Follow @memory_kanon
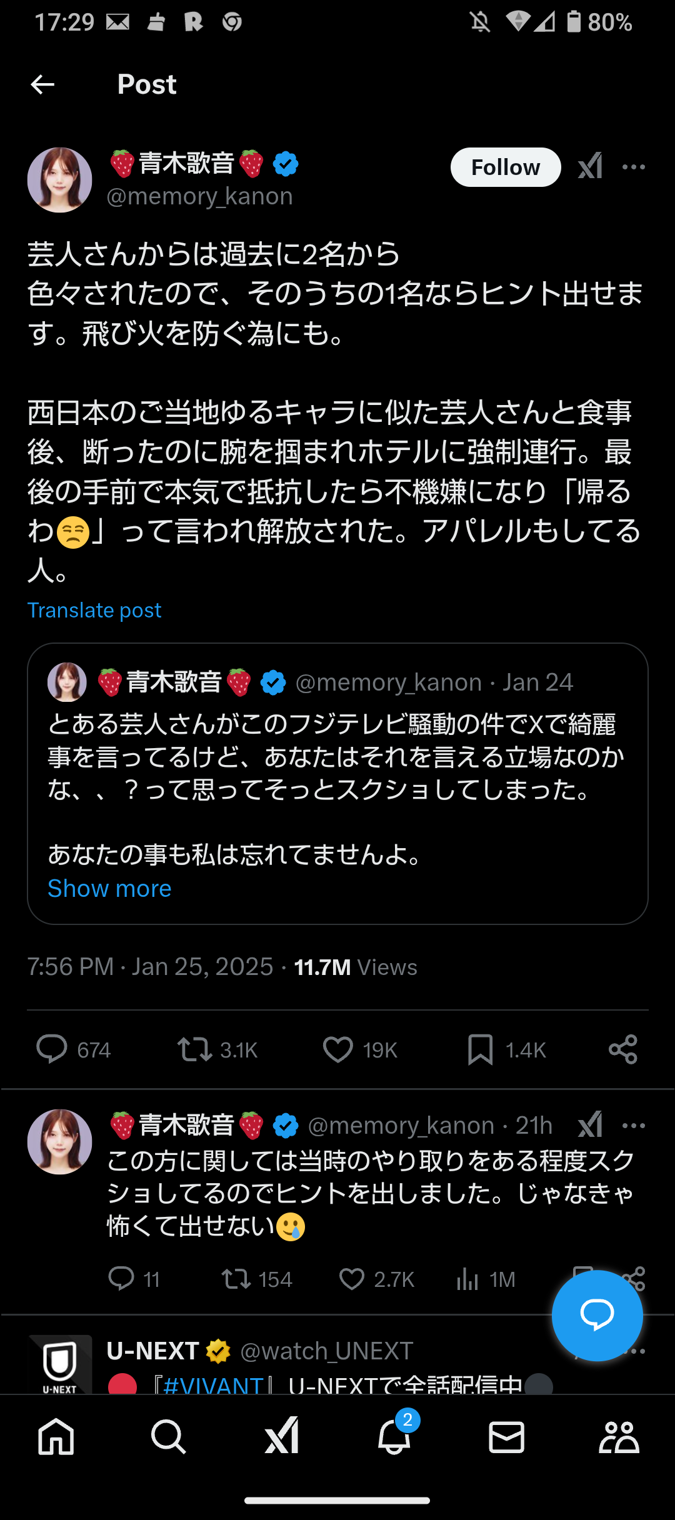Viewport: 675px width, 1520px height. tap(506, 167)
